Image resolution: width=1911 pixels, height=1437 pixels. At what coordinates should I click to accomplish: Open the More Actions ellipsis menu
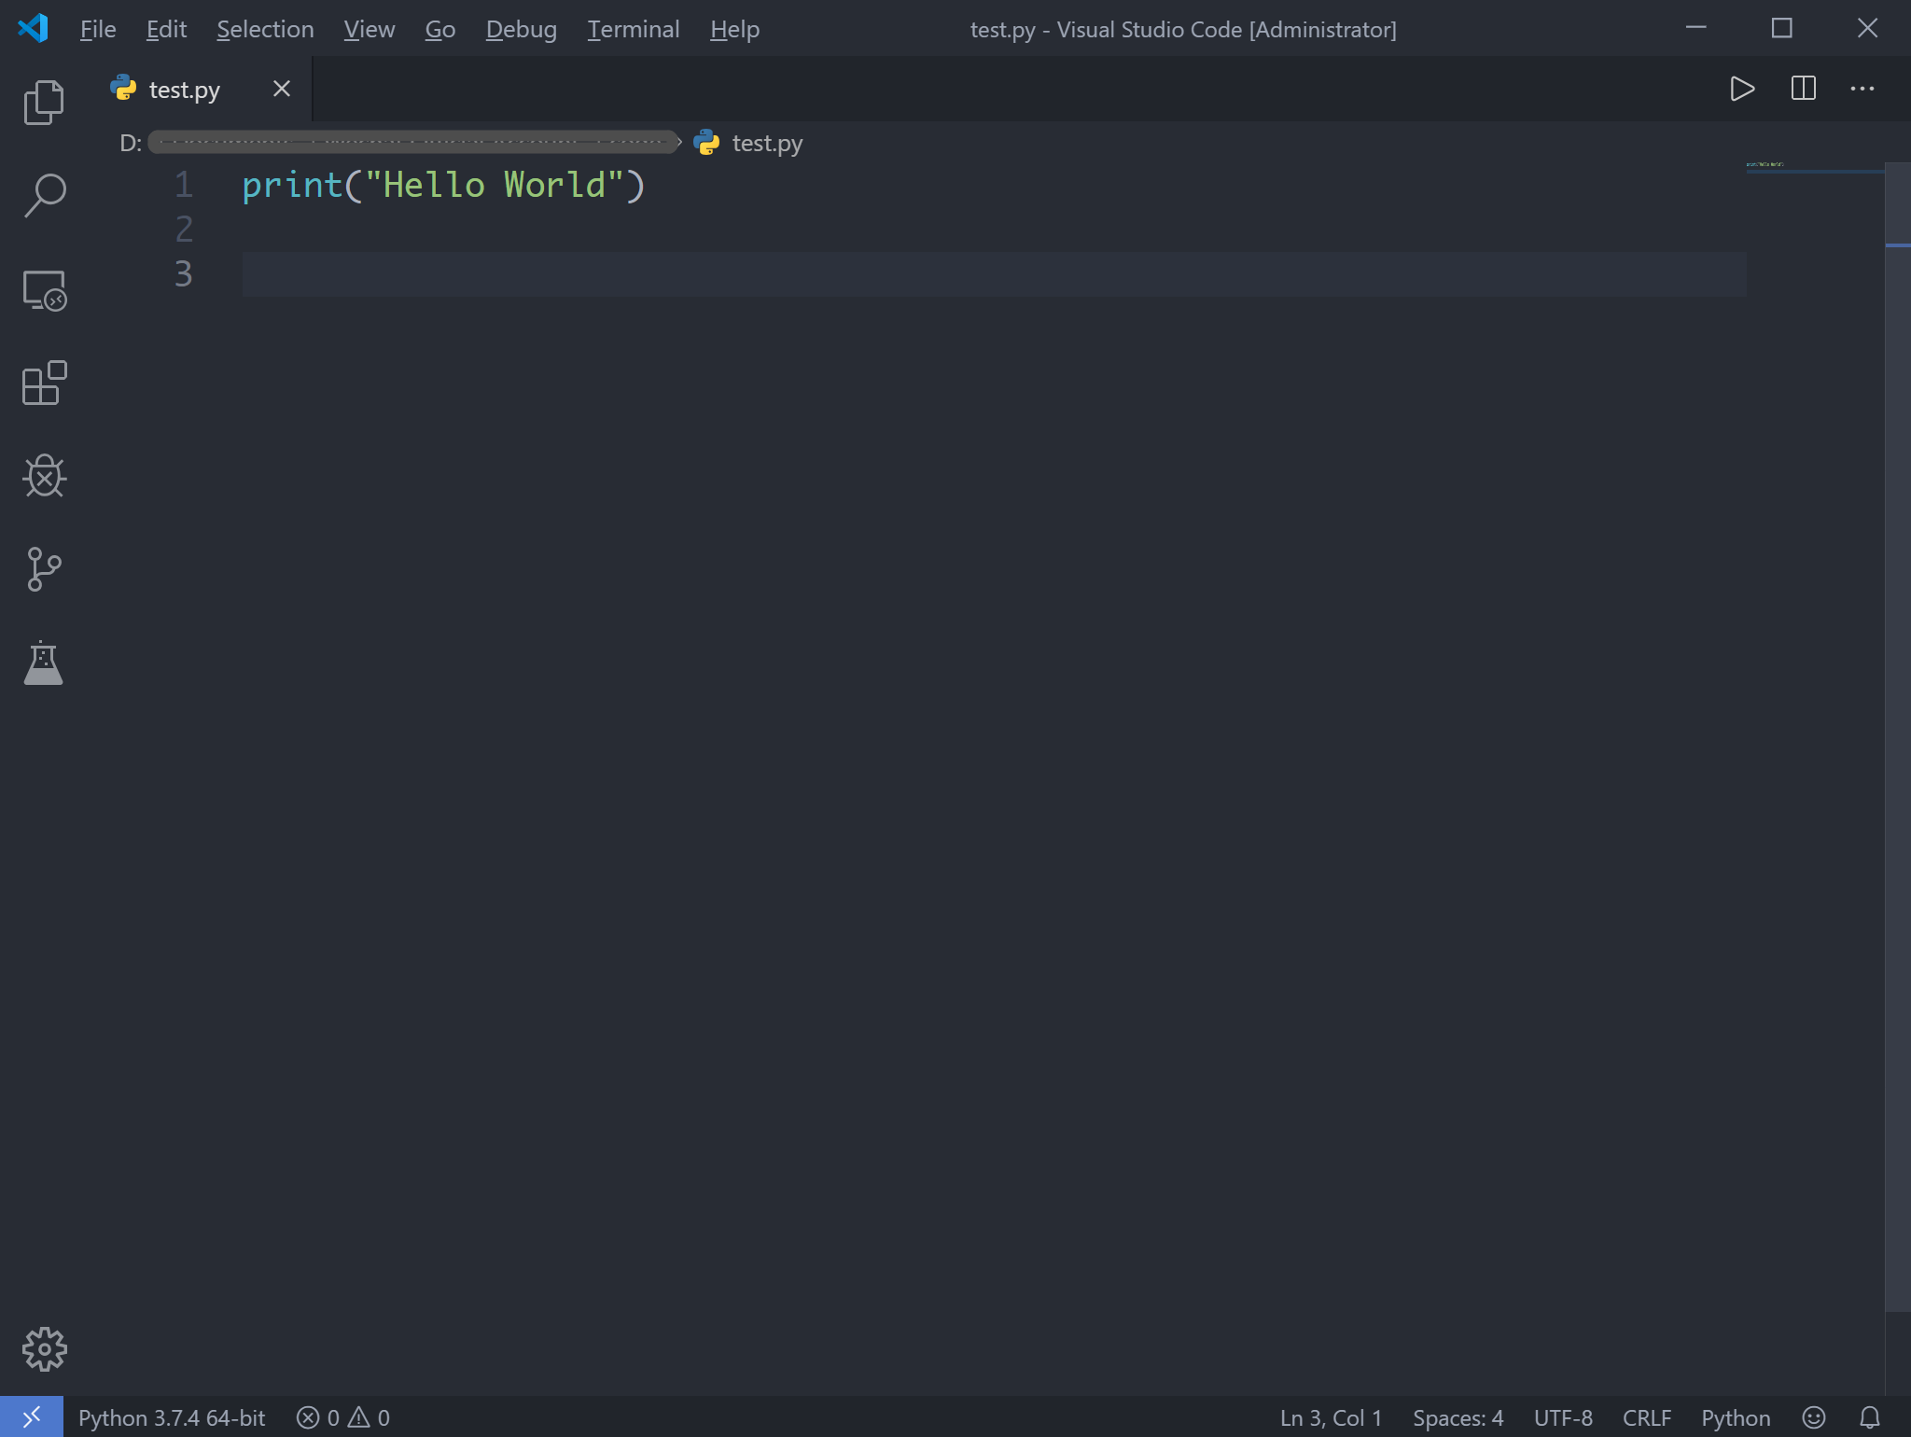[x=1862, y=89]
